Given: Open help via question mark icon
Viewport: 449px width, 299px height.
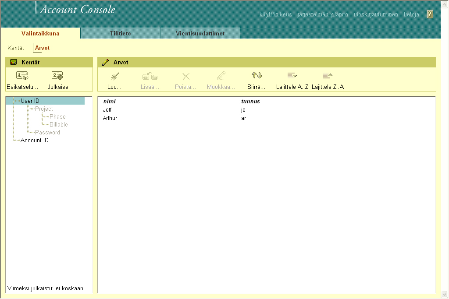Looking at the screenshot, I should coord(430,14).
